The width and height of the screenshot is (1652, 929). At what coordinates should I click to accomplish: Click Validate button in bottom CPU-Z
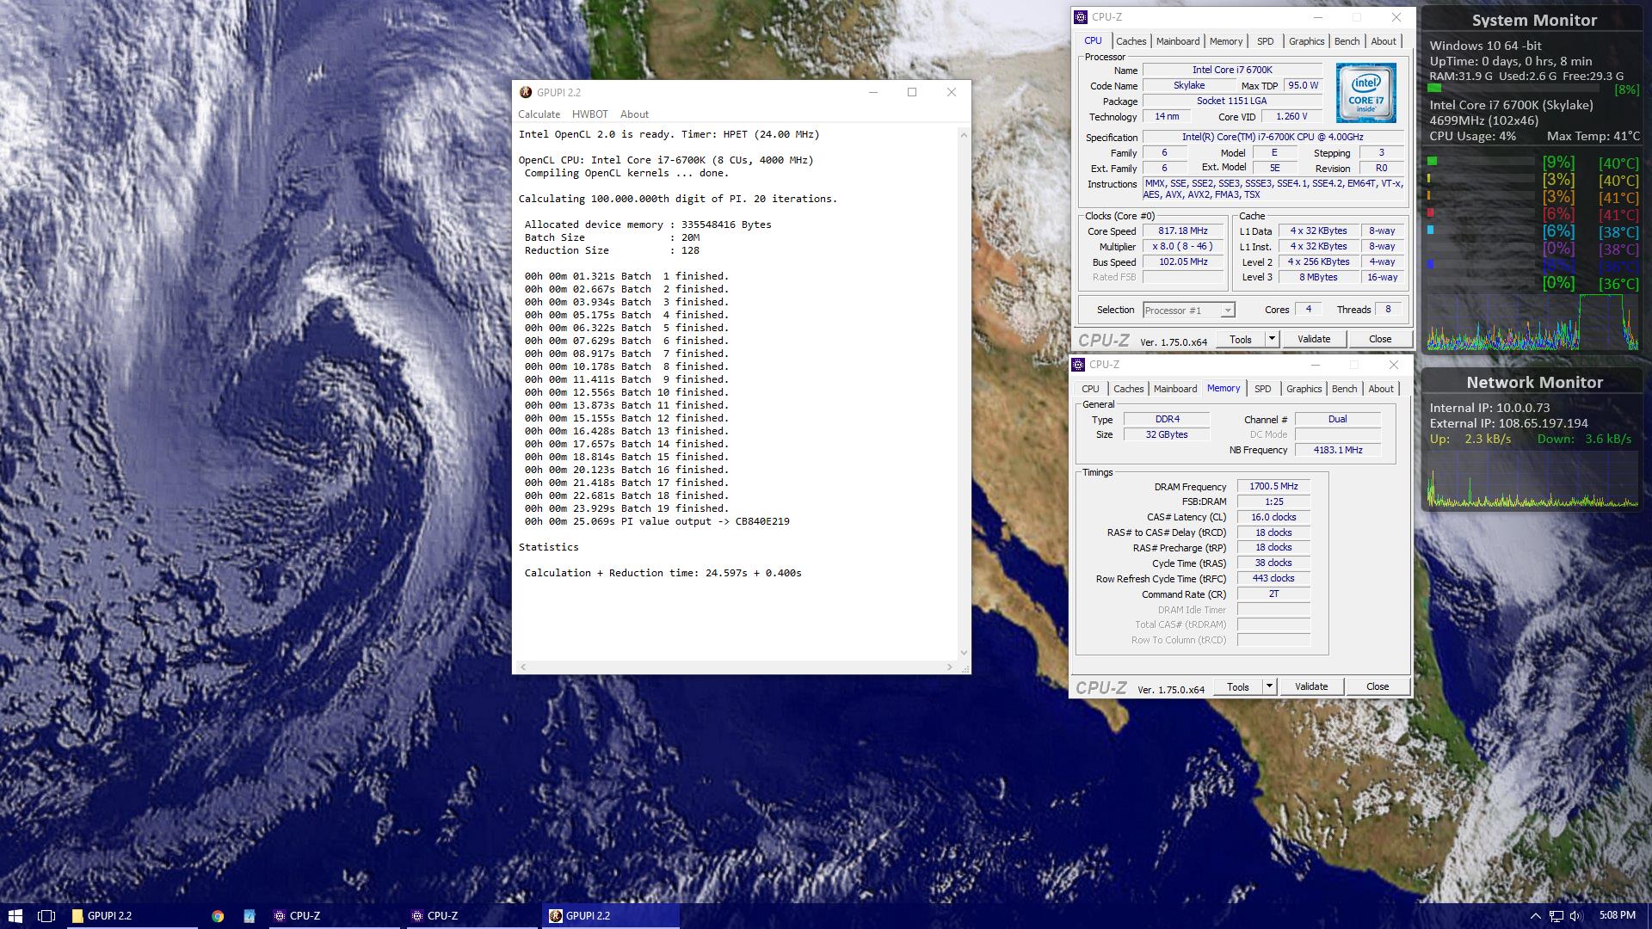tap(1311, 686)
